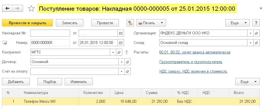Viewport: 273px width, 112px height.
Task: Focus the date field 25.01.2015 12:00:00
Action: coord(98,42)
